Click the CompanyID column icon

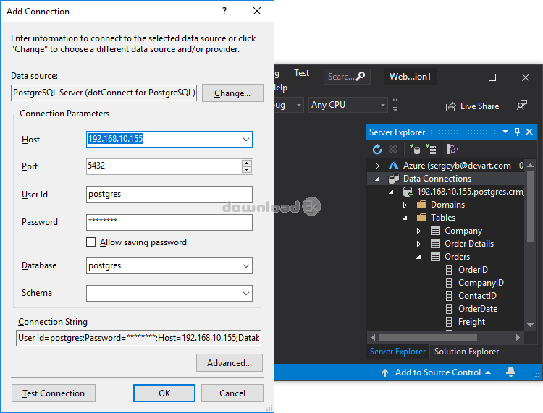click(x=449, y=283)
